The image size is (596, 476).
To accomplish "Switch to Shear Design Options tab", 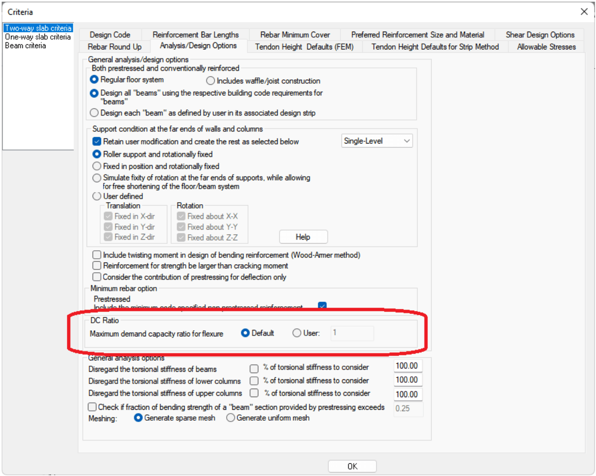I will pyautogui.click(x=540, y=35).
